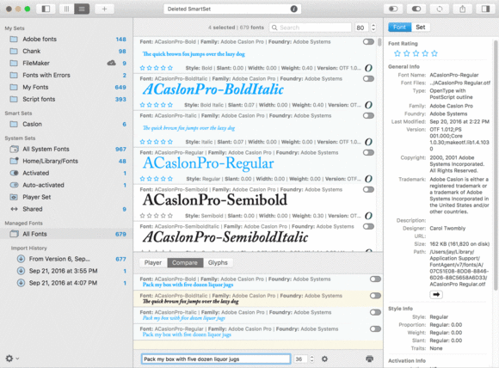Click the font Search field

tap(310, 28)
